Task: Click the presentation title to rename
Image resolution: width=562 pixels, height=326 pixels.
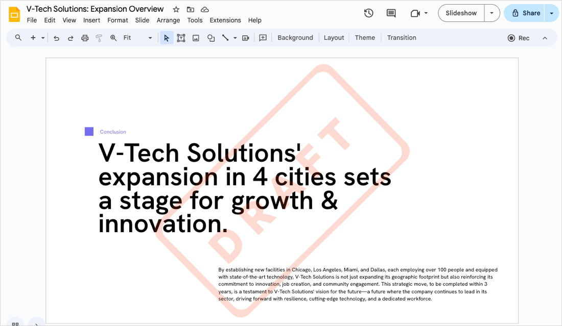Action: (95, 9)
